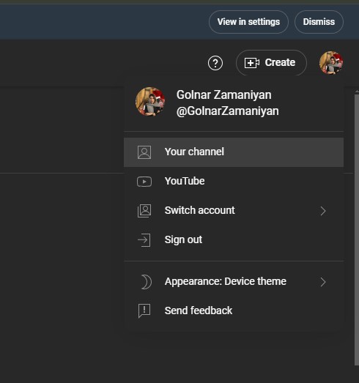Click the profile avatar in top bar

(331, 63)
